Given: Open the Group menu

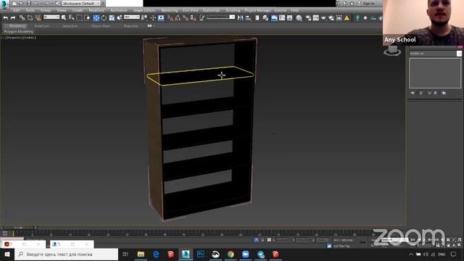Looking at the screenshot, I should (x=46, y=10).
